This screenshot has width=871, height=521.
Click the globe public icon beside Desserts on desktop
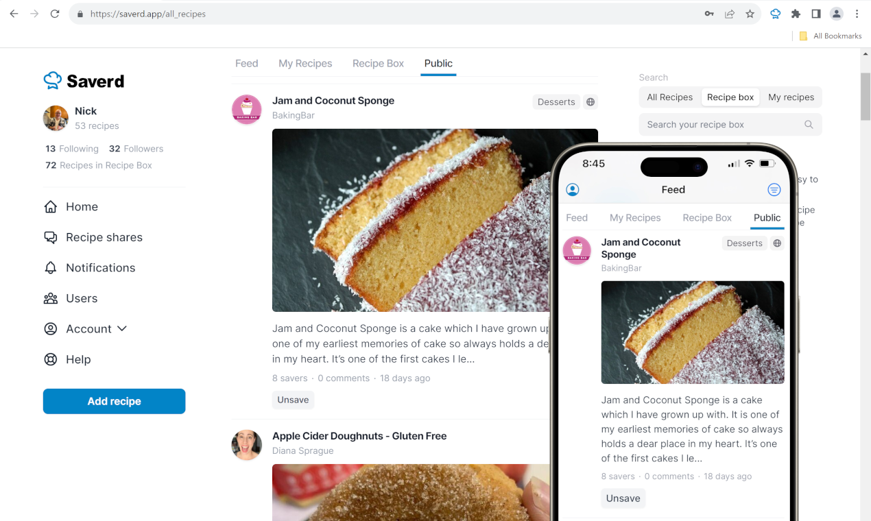(590, 102)
